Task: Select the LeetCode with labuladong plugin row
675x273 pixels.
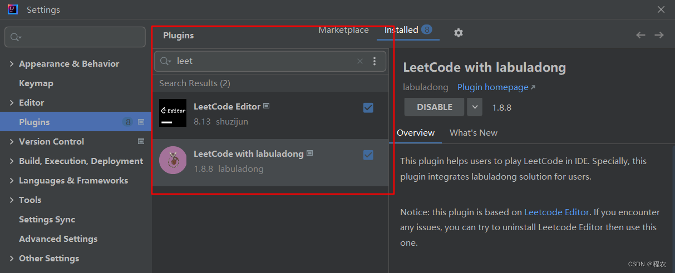Action: [270, 162]
